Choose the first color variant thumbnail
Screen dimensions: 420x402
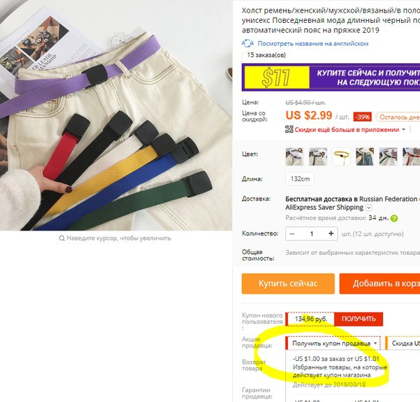[294, 156]
